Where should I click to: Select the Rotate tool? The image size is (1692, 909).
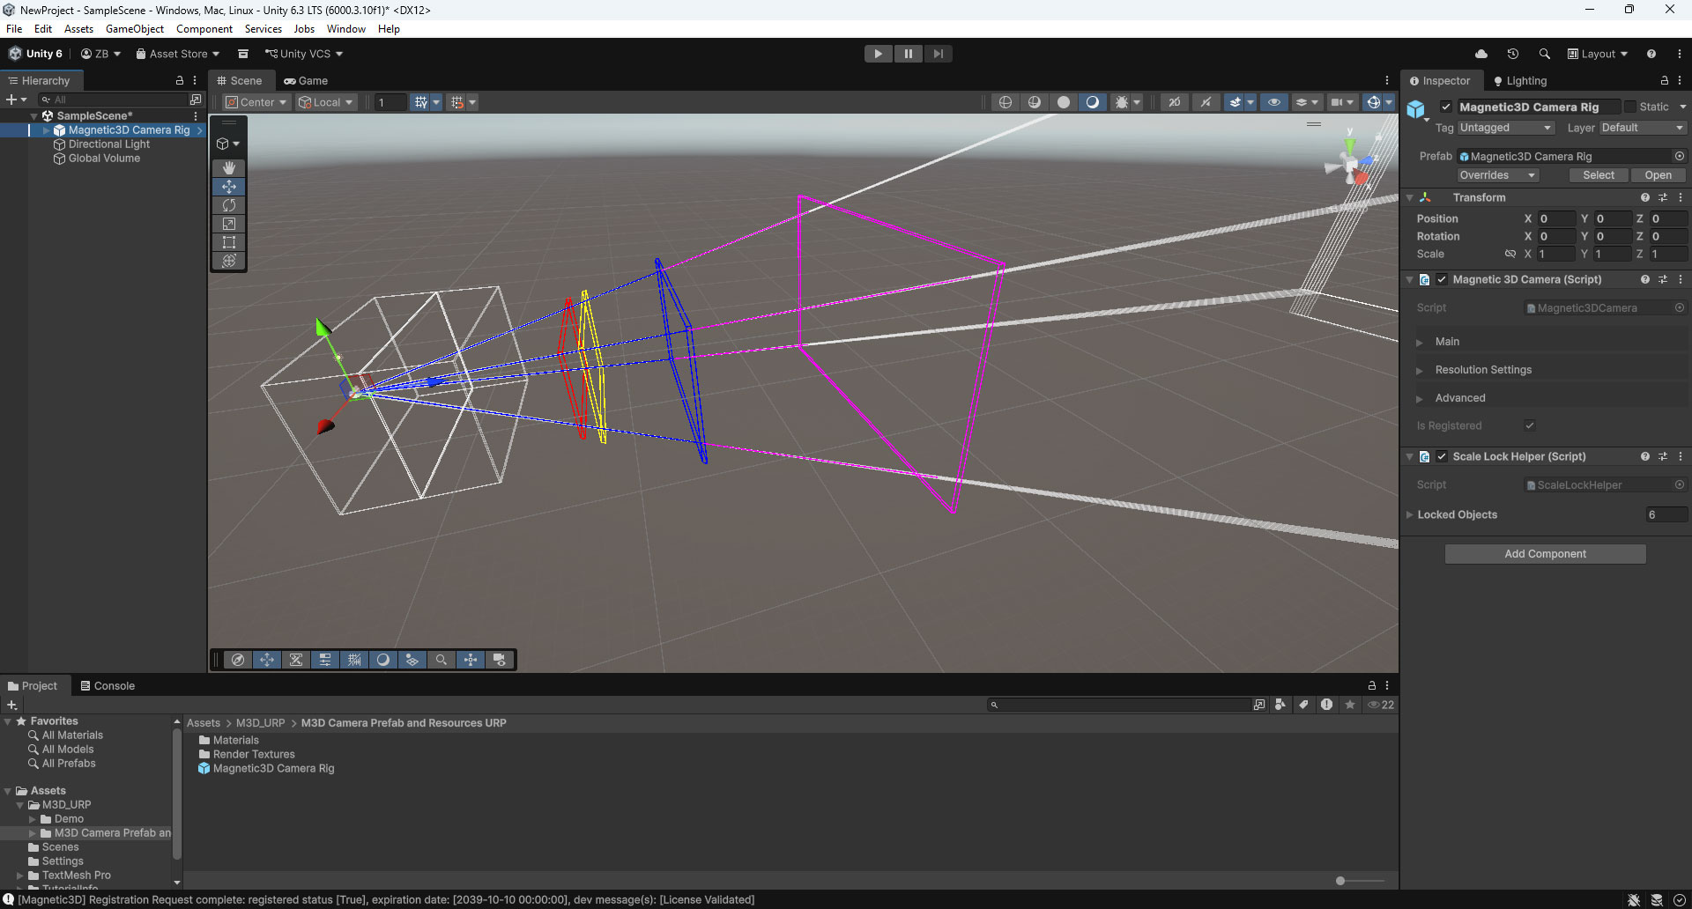228,204
